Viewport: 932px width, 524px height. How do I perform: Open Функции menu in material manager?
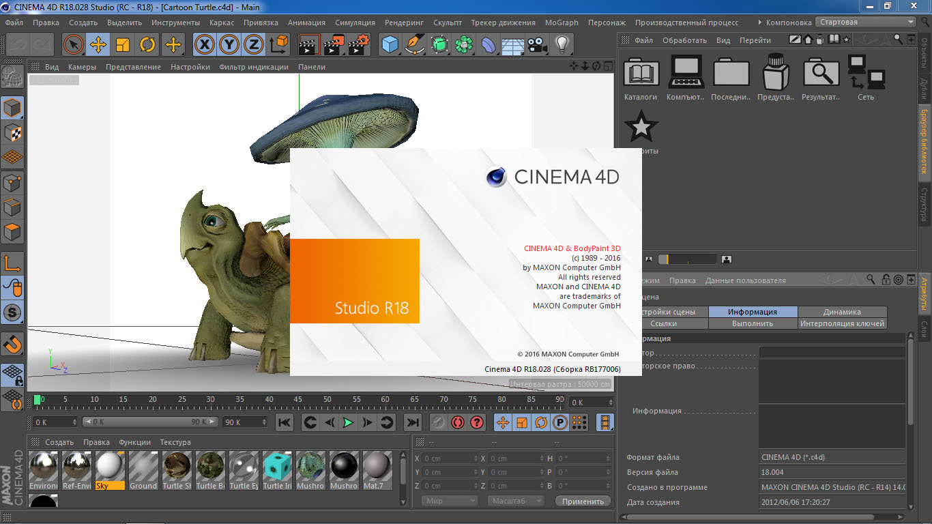[x=134, y=442]
